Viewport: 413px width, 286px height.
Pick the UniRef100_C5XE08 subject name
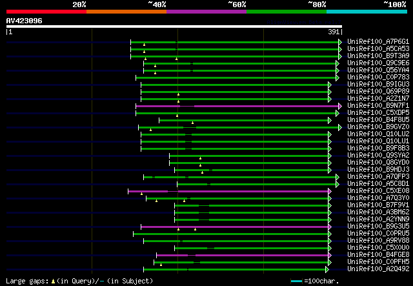[378, 191]
